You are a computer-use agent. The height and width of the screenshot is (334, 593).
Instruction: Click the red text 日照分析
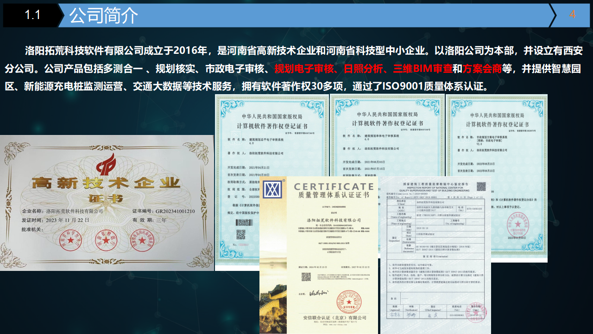pos(364,69)
